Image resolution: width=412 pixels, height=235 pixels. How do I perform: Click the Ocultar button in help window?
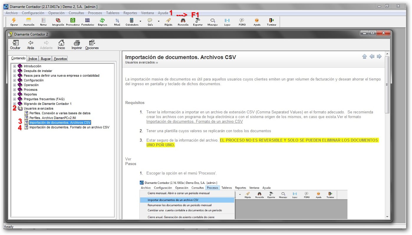pyautogui.click(x=15, y=45)
